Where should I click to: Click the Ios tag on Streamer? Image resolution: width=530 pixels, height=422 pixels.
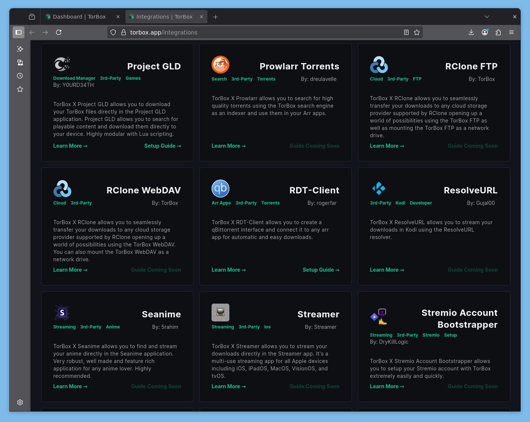(x=267, y=327)
